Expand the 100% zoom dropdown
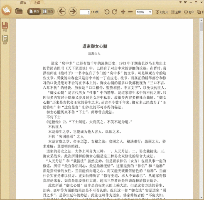Image resolution: width=204 pixels, height=200 pixels. [x=150, y=12]
